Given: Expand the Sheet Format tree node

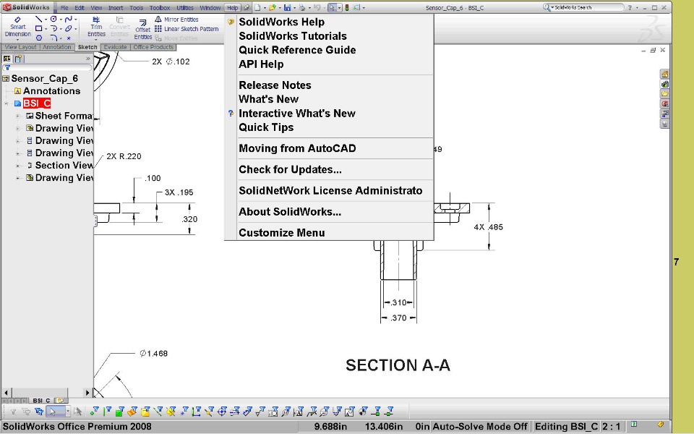Looking at the screenshot, I should [x=17, y=116].
